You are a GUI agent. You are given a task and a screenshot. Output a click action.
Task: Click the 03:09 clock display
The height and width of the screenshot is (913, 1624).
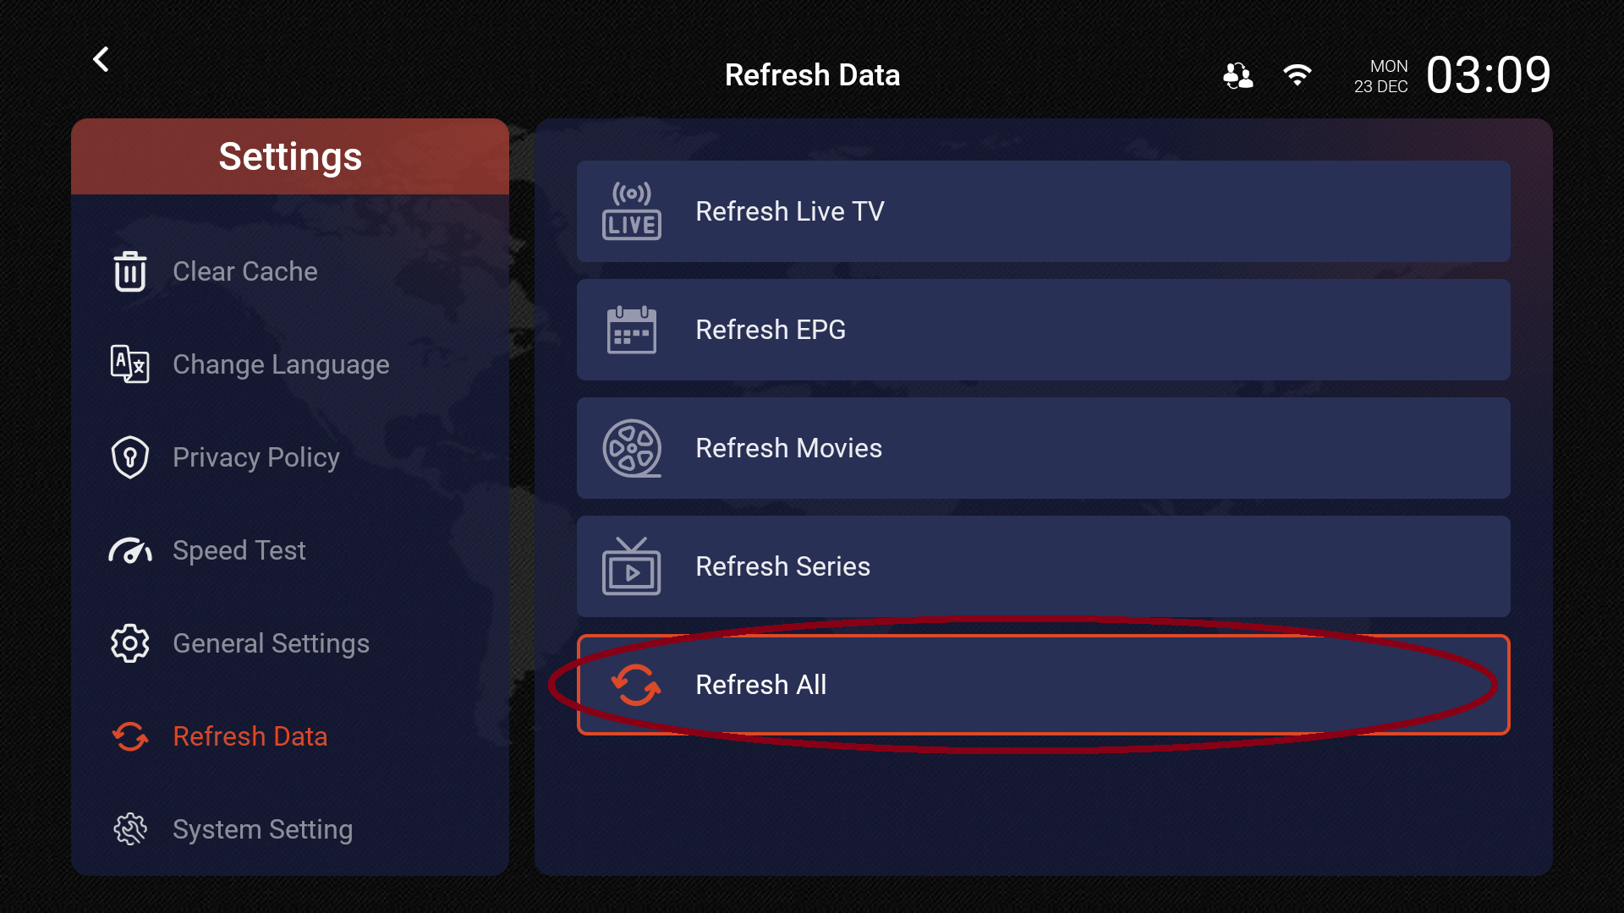coord(1488,75)
